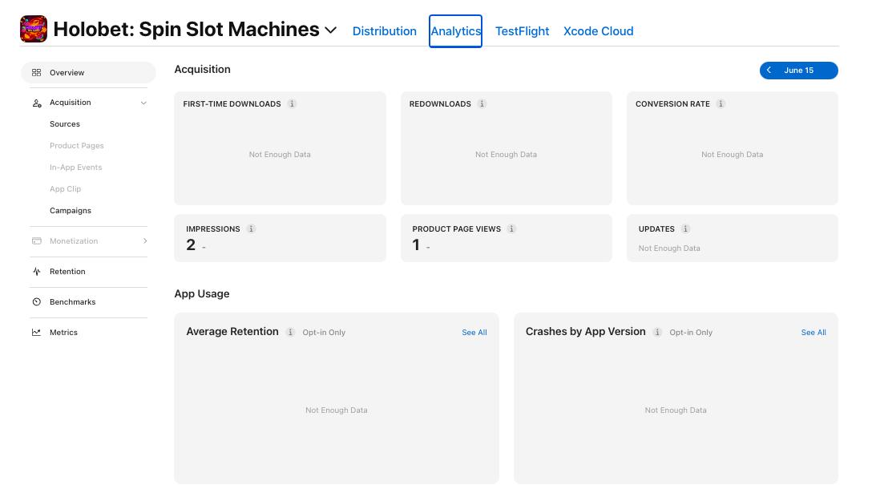The width and height of the screenshot is (876, 485).
Task: Click the previous date arrow in June 15 button
Action: coord(769,71)
